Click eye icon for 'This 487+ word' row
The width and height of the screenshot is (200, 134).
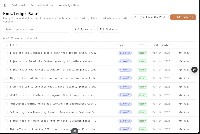(180, 129)
